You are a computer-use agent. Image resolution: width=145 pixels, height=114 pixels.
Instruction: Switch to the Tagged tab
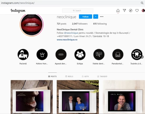tap(102, 76)
